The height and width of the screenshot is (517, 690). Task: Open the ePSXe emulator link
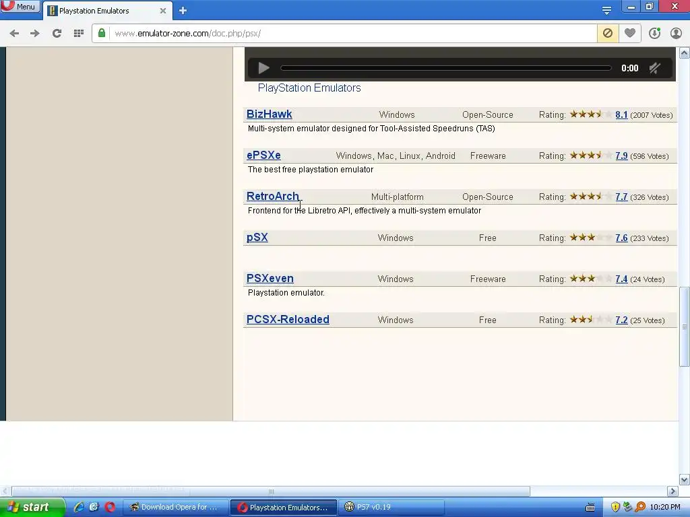[x=263, y=156]
